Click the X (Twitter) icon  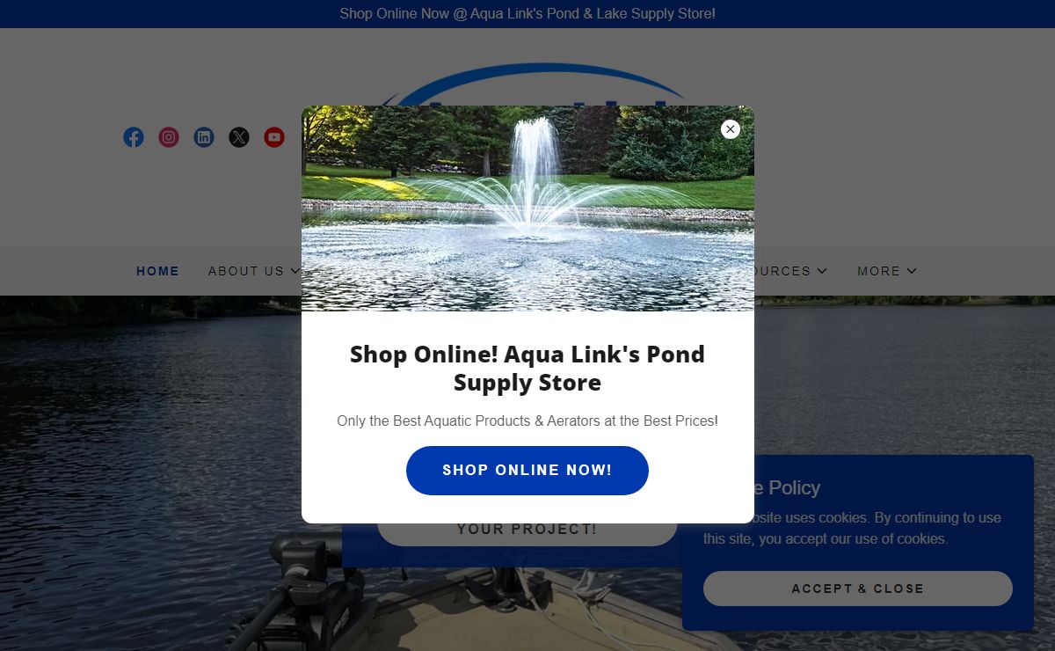point(239,137)
